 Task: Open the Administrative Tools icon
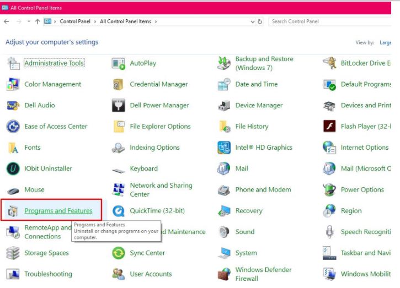(13, 63)
